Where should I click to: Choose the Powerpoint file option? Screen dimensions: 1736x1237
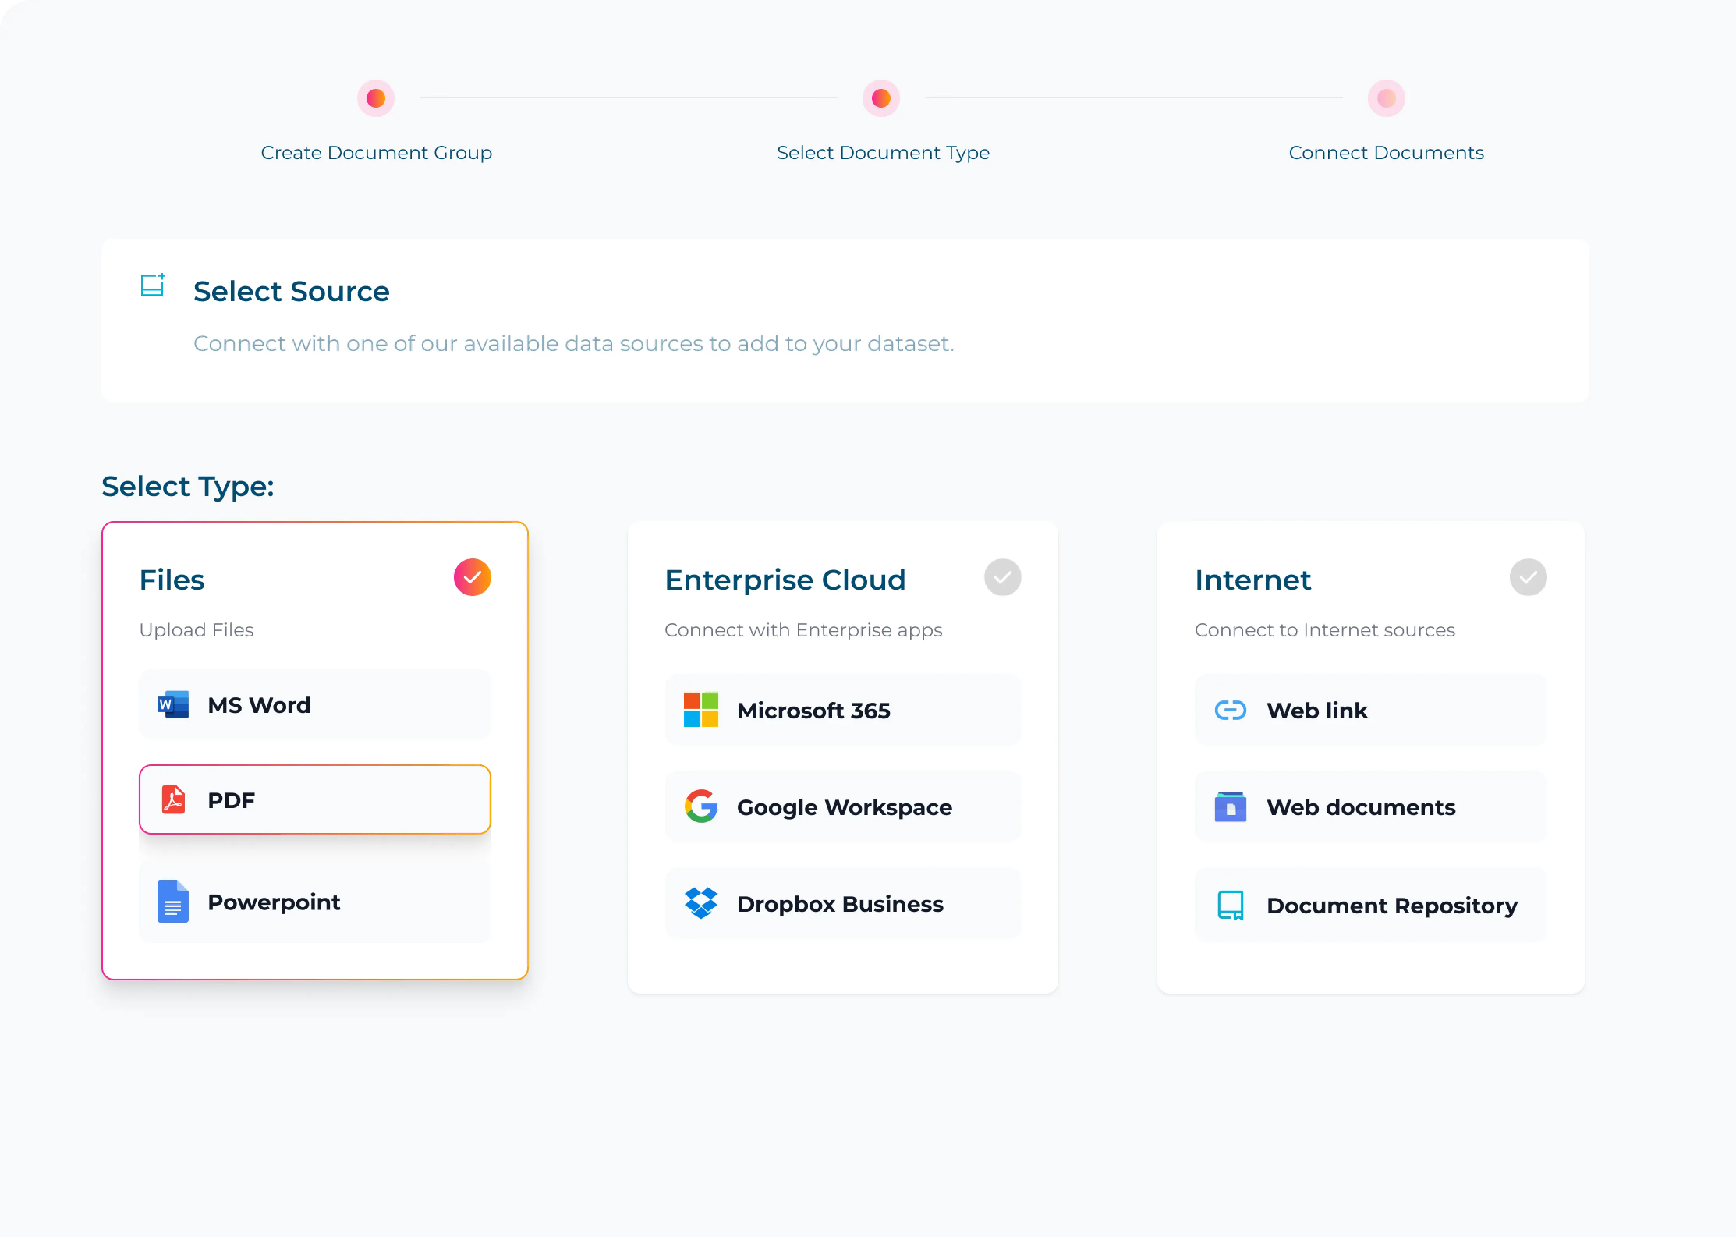pos(314,902)
